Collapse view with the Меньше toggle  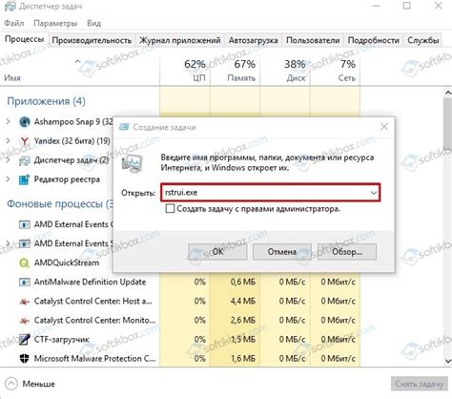pos(31,384)
